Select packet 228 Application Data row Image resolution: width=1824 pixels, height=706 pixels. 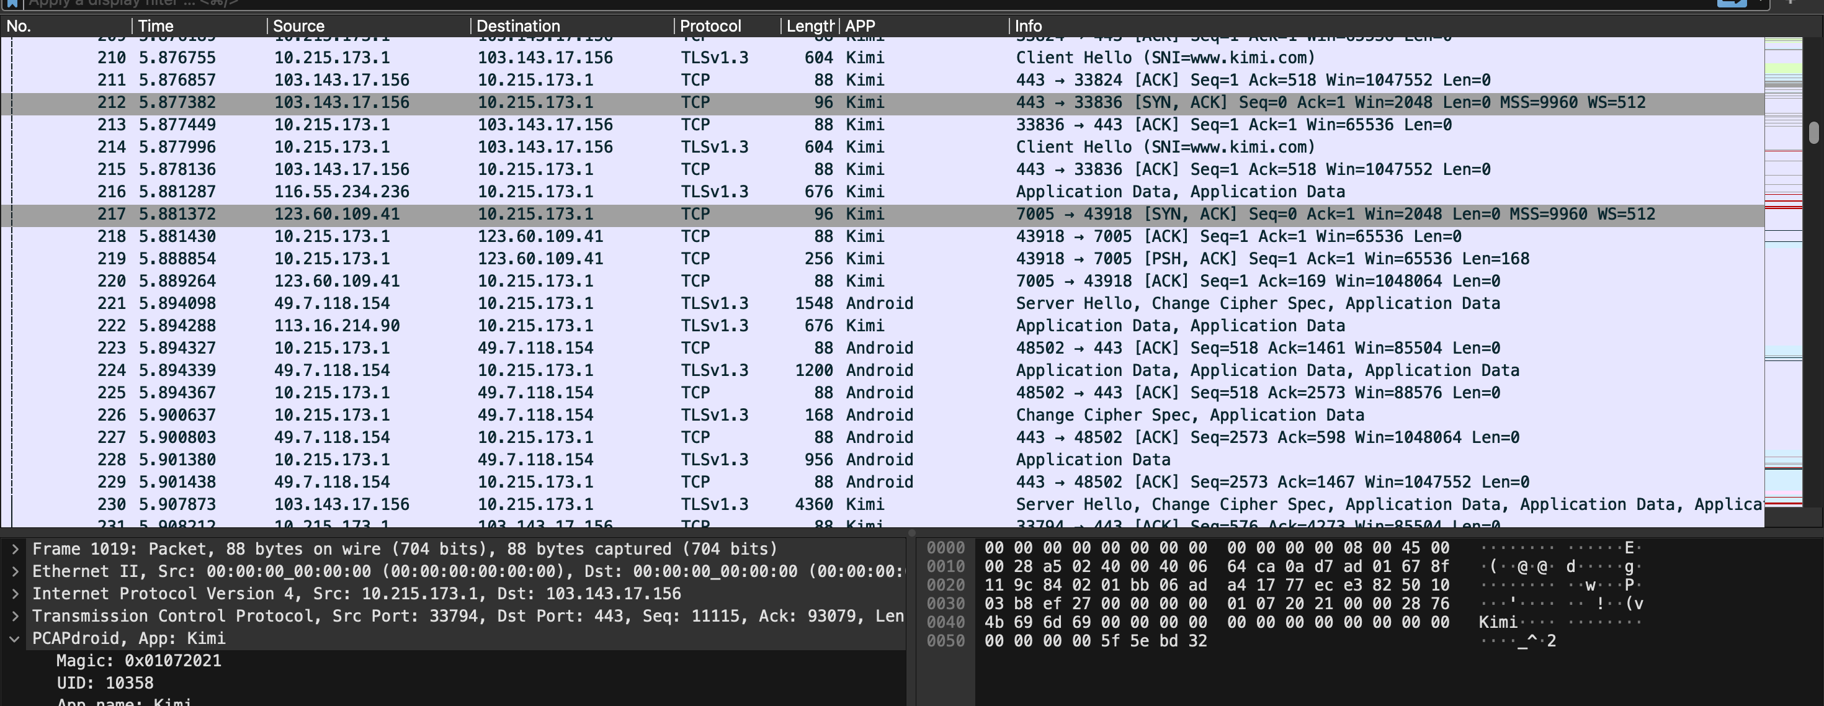(882, 460)
